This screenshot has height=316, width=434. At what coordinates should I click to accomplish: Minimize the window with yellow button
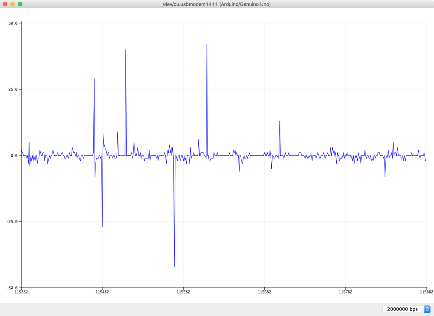(13, 4)
